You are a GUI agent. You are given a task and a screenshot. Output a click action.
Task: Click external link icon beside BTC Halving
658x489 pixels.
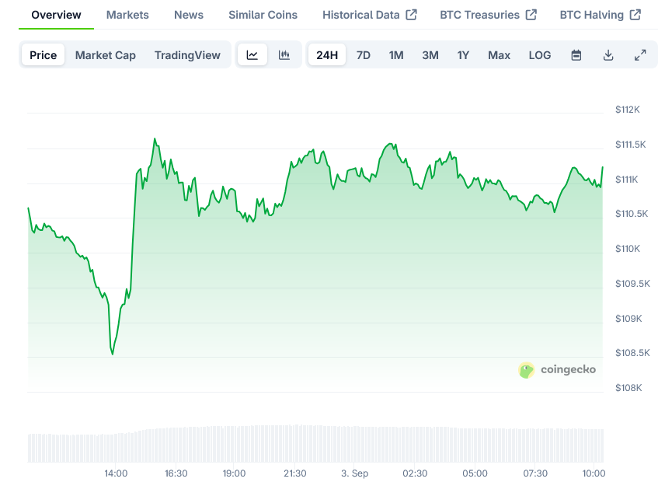[x=635, y=15]
